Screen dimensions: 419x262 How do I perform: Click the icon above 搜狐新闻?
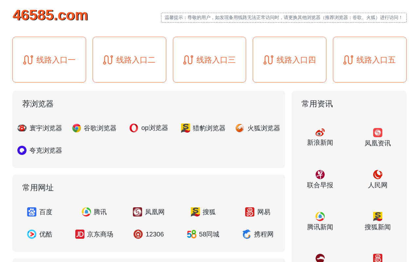[378, 216]
